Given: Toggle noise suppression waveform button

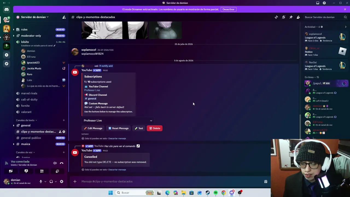Looking at the screenshot, I should pyautogui.click(x=55, y=163).
